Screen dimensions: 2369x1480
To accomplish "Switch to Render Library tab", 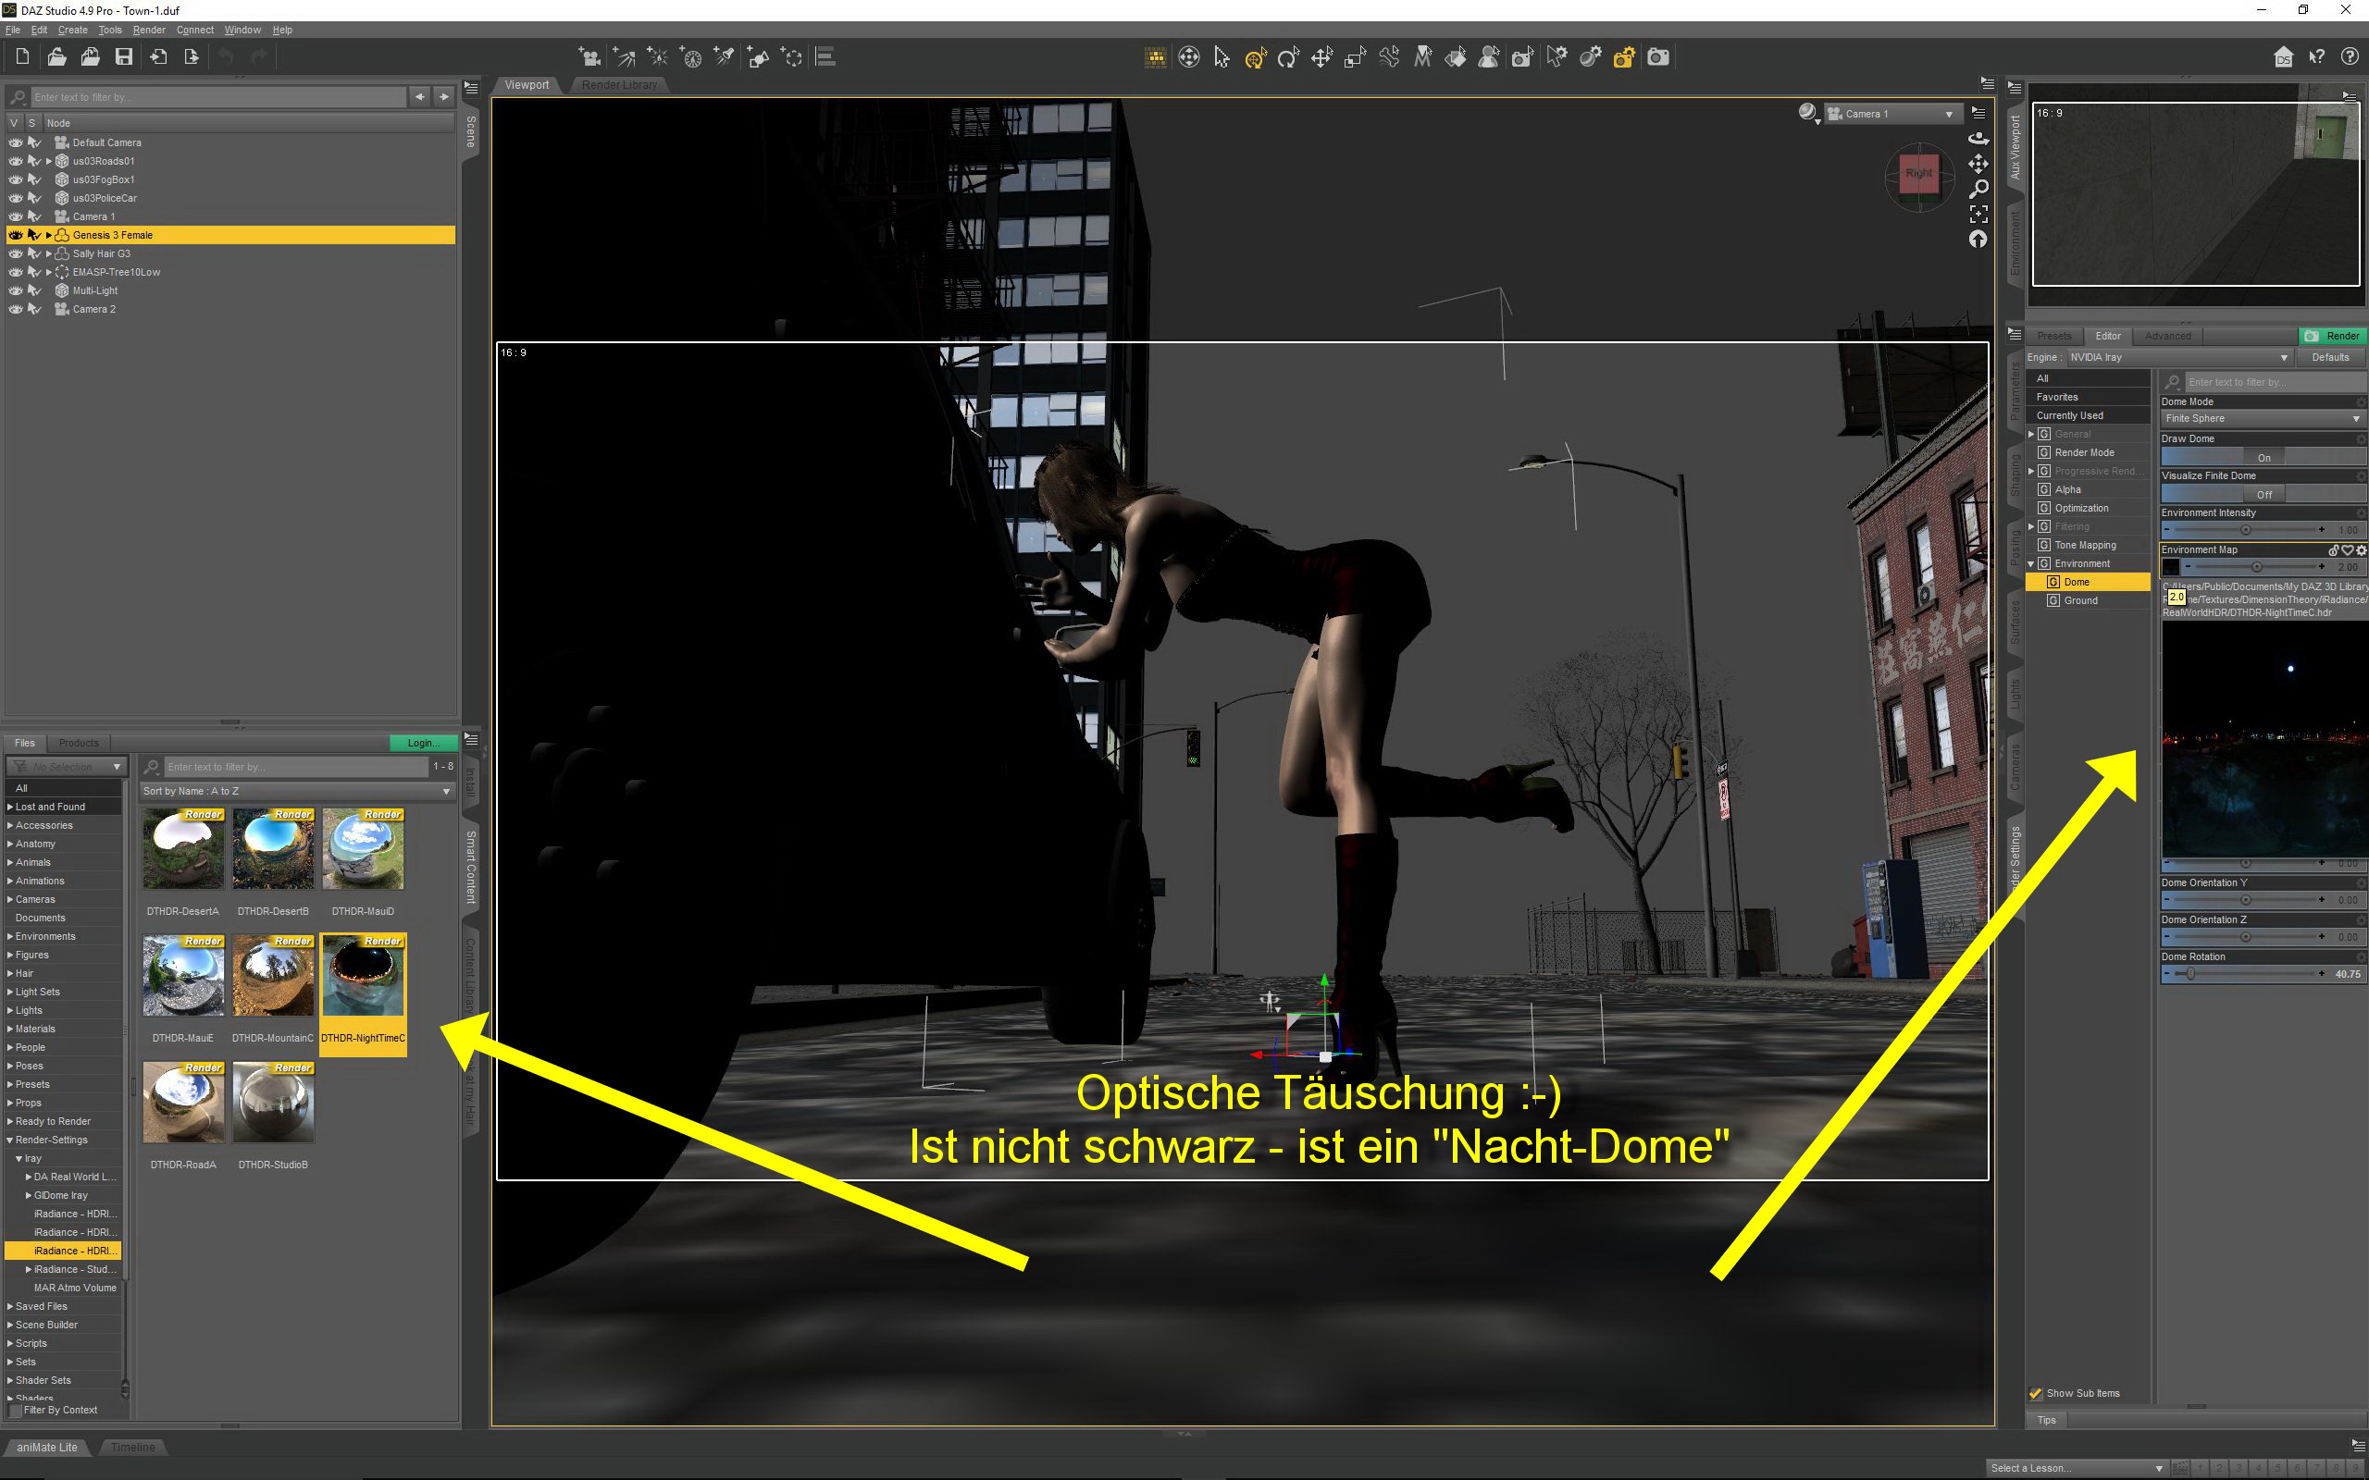I will 619,85.
